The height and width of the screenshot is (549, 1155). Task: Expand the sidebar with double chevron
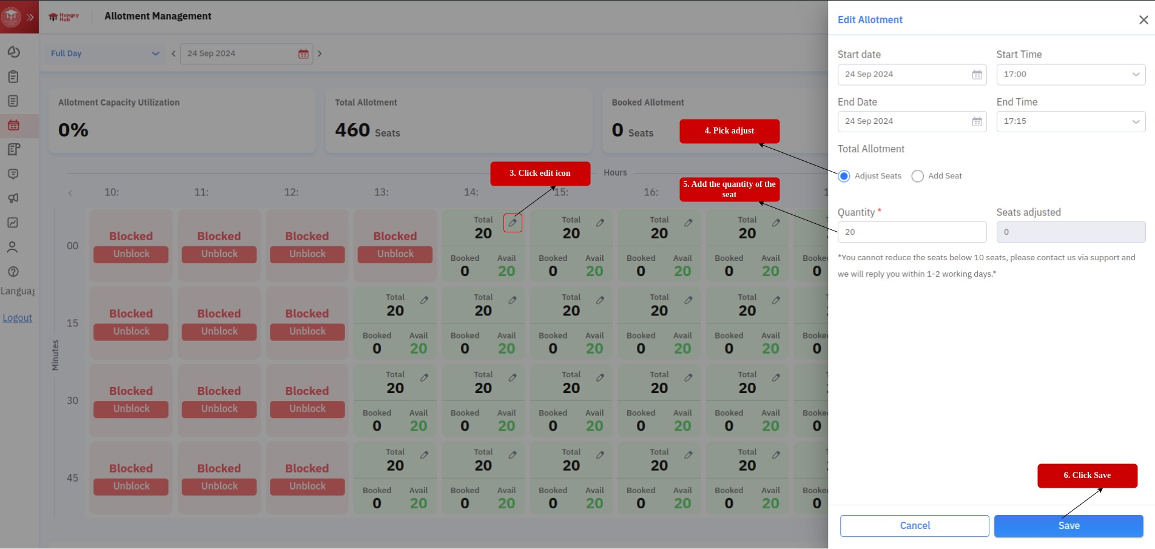[30, 17]
